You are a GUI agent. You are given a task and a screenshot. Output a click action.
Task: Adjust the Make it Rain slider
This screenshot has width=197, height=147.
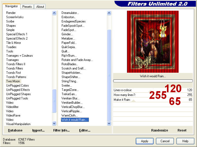[x=153, y=100]
